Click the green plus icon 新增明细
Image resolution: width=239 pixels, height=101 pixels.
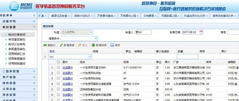93,45
